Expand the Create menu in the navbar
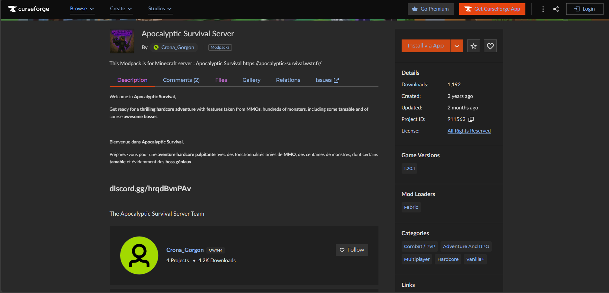The height and width of the screenshot is (293, 609). tap(121, 9)
